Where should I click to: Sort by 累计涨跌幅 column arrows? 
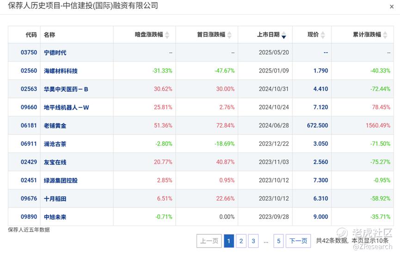(x=385, y=35)
